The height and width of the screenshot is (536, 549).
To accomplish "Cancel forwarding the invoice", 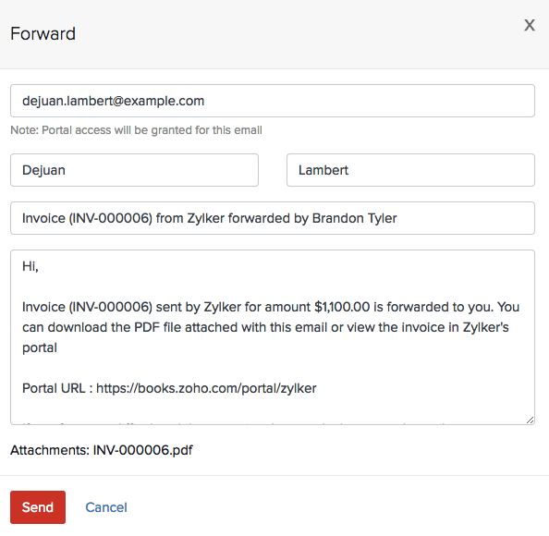I will pyautogui.click(x=106, y=507).
